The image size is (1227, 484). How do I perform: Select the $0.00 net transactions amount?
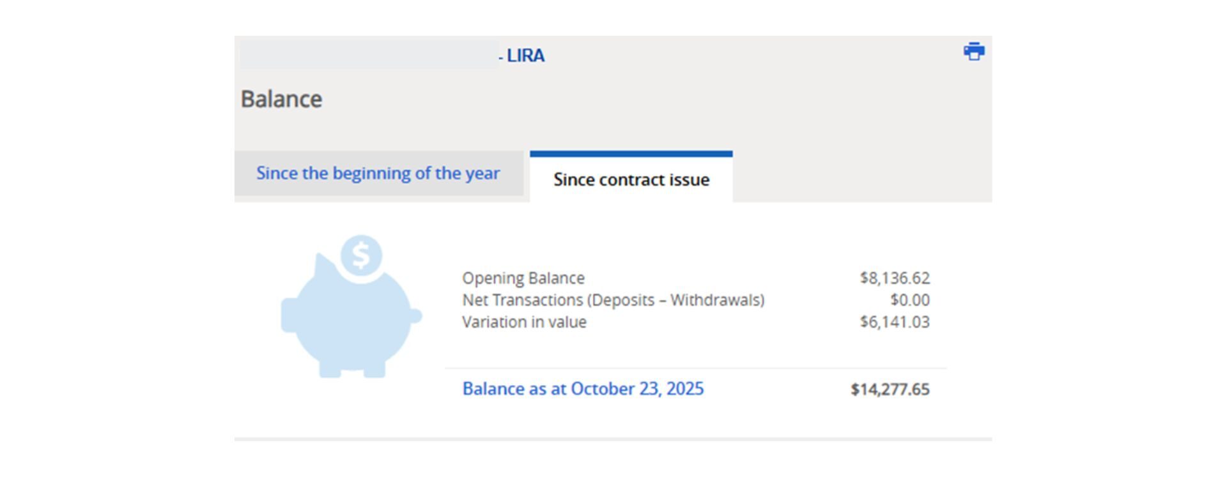pyautogui.click(x=909, y=300)
